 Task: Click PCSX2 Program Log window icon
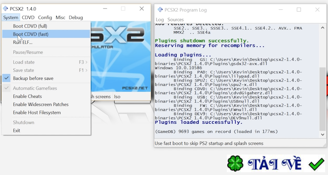160,10
